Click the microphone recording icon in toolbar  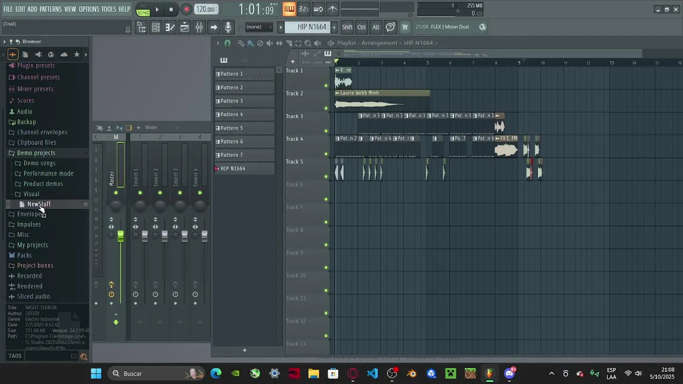click(228, 27)
